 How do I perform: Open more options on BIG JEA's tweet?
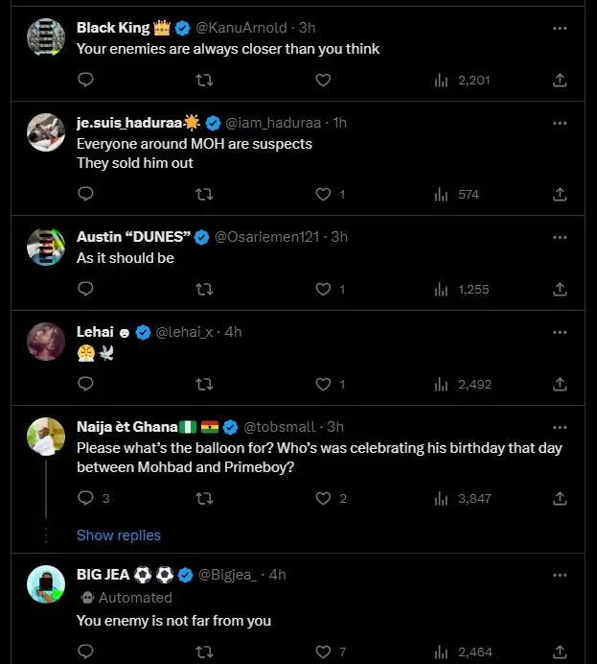point(561,575)
